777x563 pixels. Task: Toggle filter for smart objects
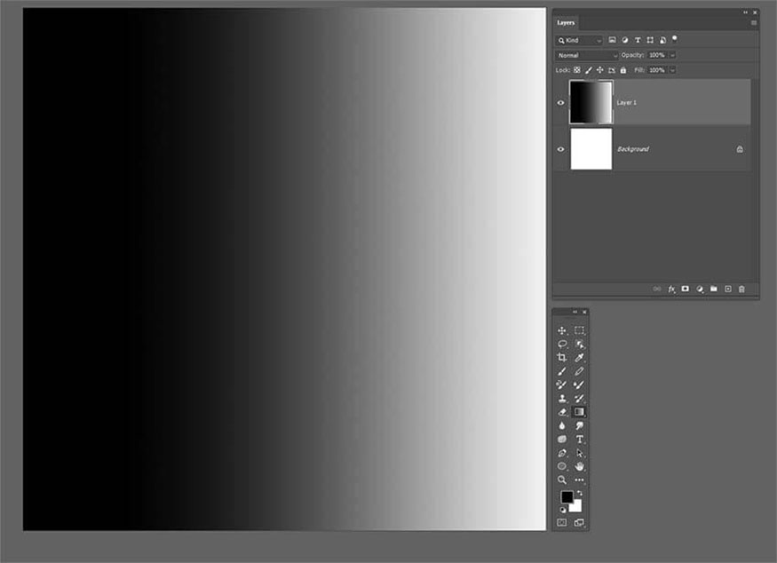[662, 40]
